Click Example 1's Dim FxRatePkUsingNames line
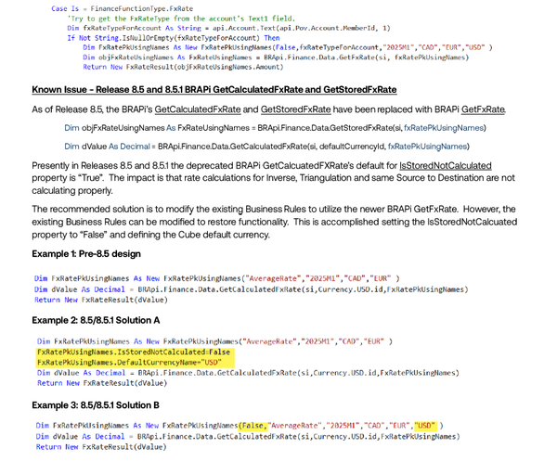This screenshot has width=557, height=461. [x=217, y=278]
